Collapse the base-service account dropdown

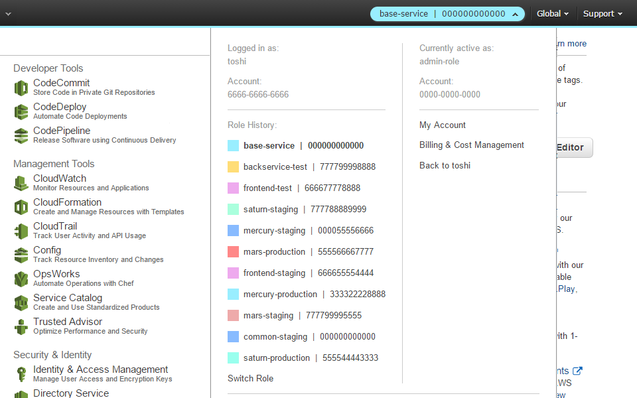tap(447, 13)
